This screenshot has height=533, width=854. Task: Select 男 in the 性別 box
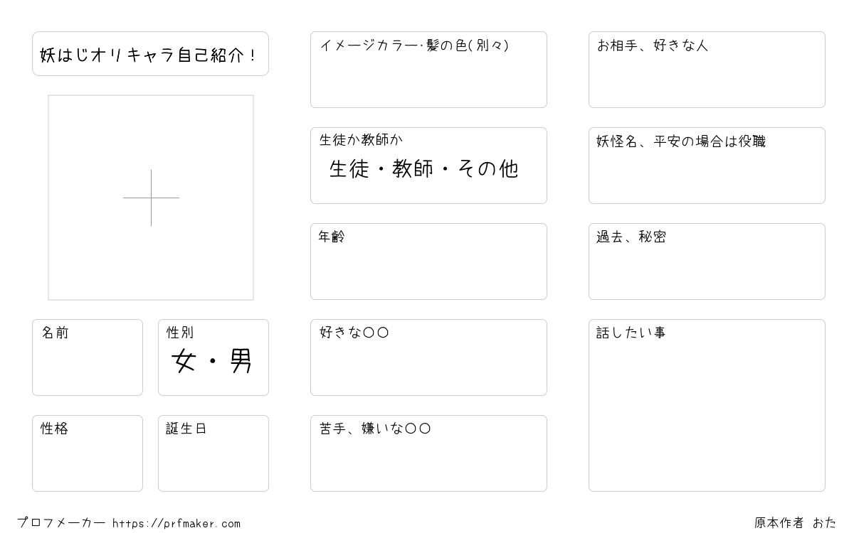click(x=241, y=362)
